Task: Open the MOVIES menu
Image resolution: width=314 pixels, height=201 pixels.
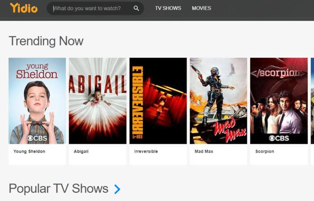Action: coord(201,8)
